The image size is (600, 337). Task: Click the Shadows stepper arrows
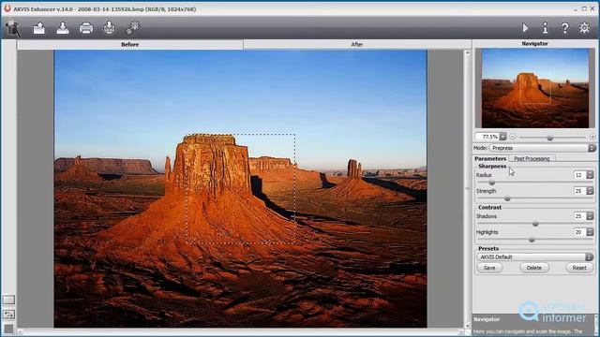click(x=590, y=216)
